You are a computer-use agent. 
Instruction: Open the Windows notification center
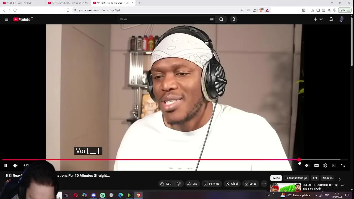347,195
